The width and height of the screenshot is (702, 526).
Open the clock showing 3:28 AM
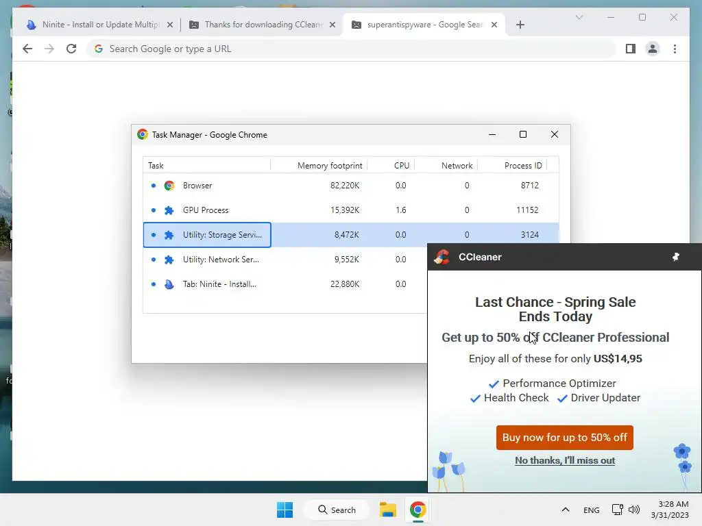click(670, 510)
